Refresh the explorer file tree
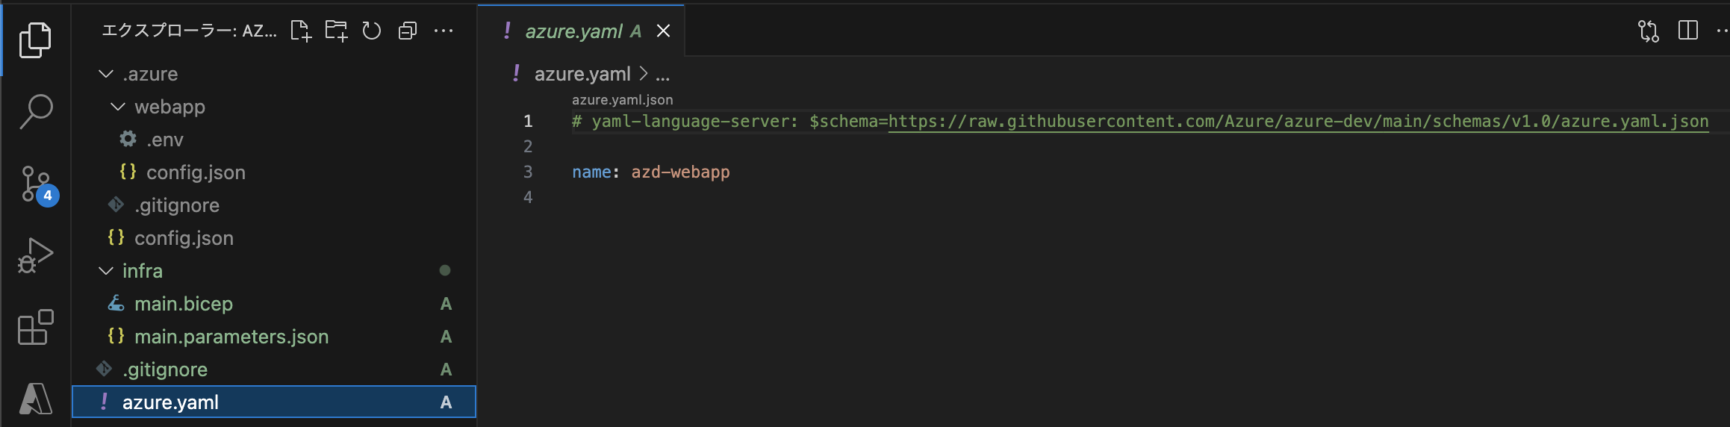The width and height of the screenshot is (1730, 427). (372, 31)
